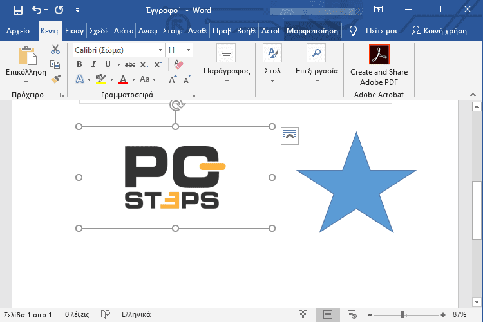The width and height of the screenshot is (483, 322).
Task: Click the Πείτε μου lightbulb search box
Action: [x=374, y=31]
